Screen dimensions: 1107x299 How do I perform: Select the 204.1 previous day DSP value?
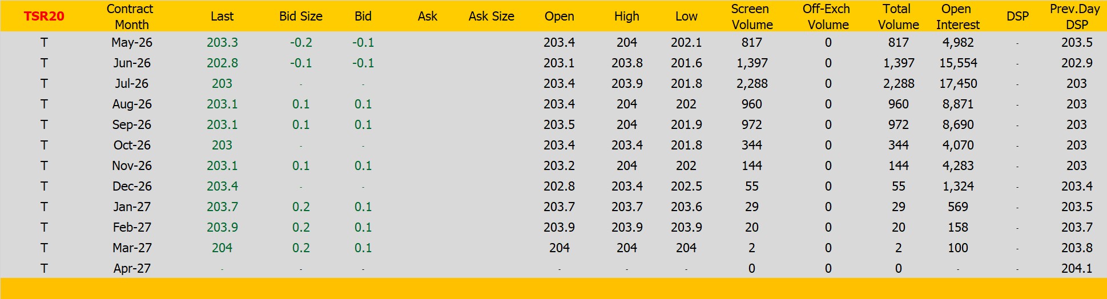[x=1076, y=269]
